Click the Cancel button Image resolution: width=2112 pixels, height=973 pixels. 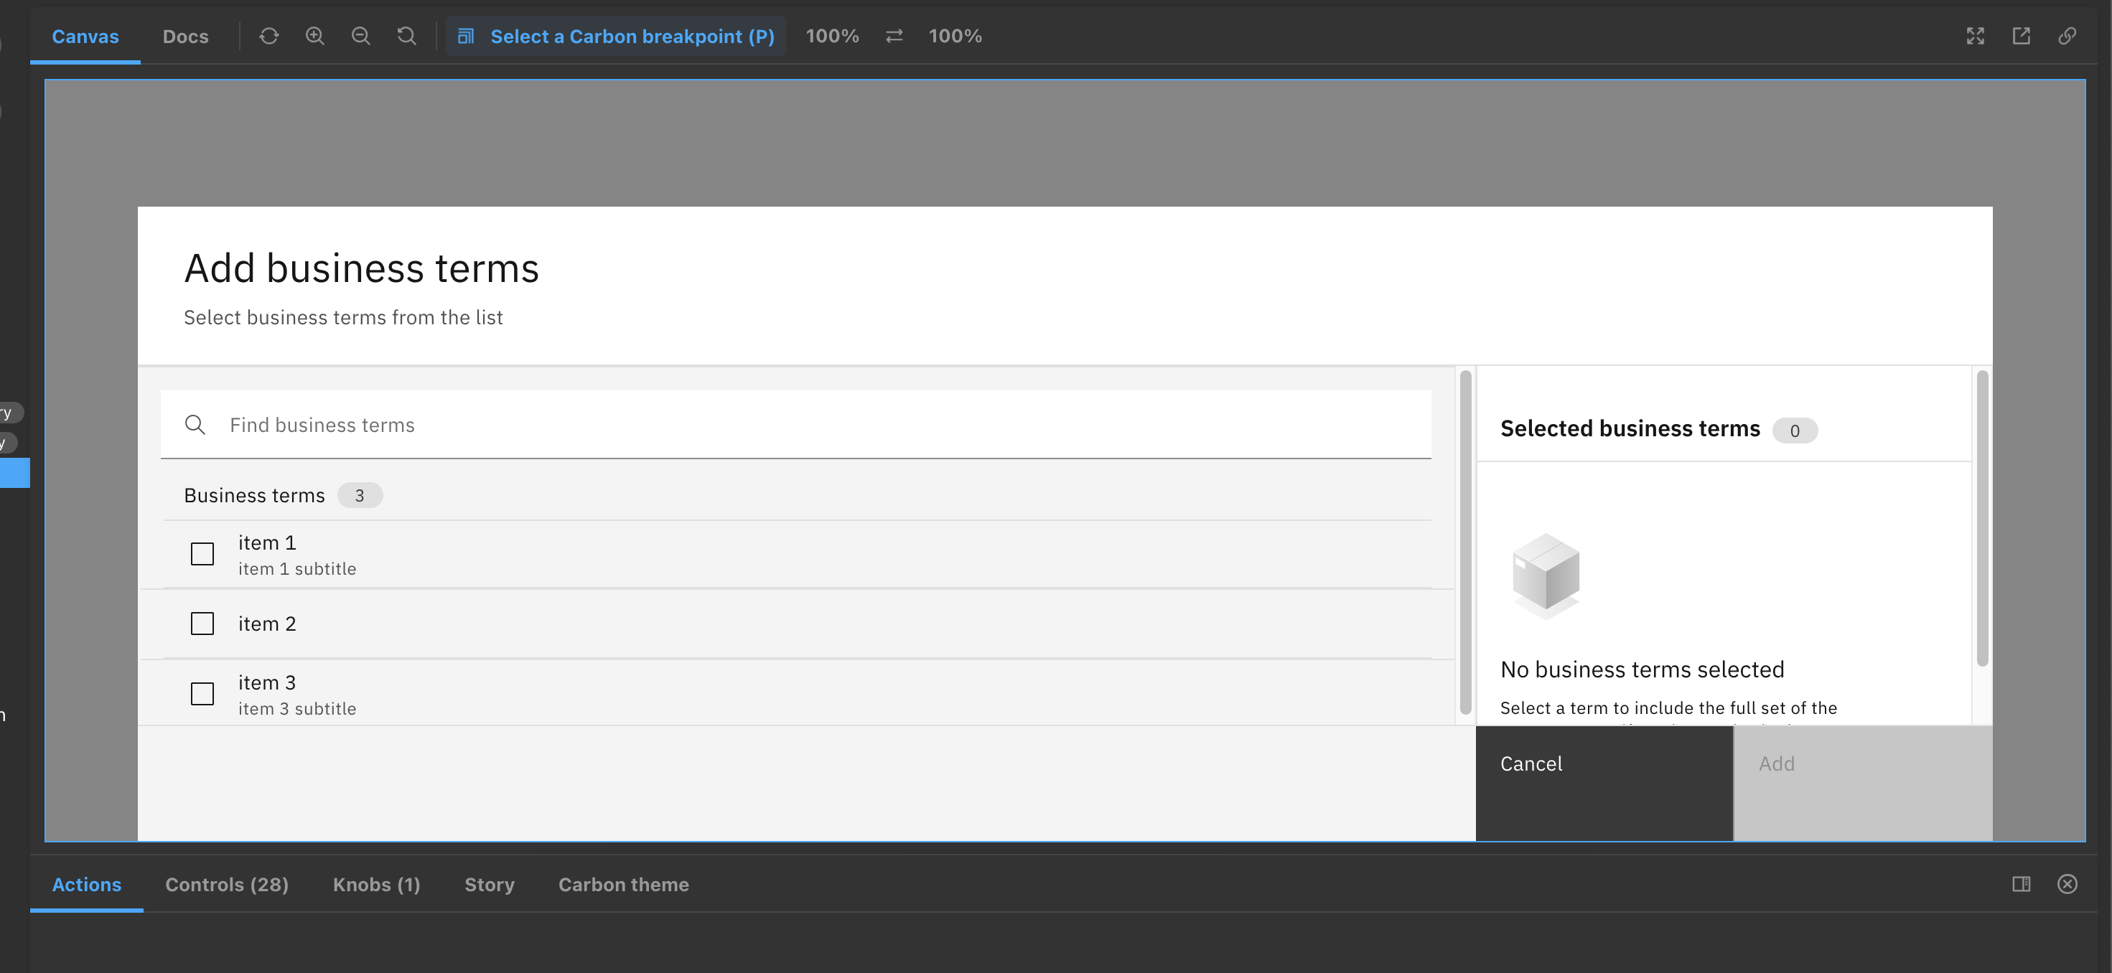1604,783
